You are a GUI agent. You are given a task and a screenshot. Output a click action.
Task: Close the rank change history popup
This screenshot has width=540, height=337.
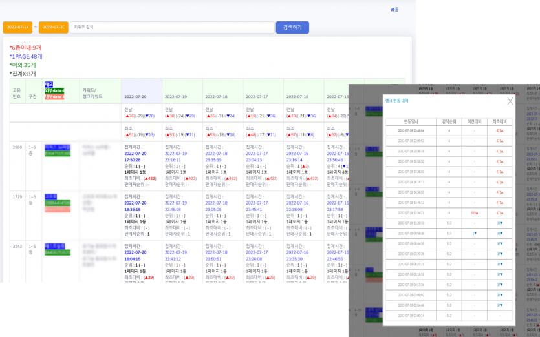tap(510, 101)
